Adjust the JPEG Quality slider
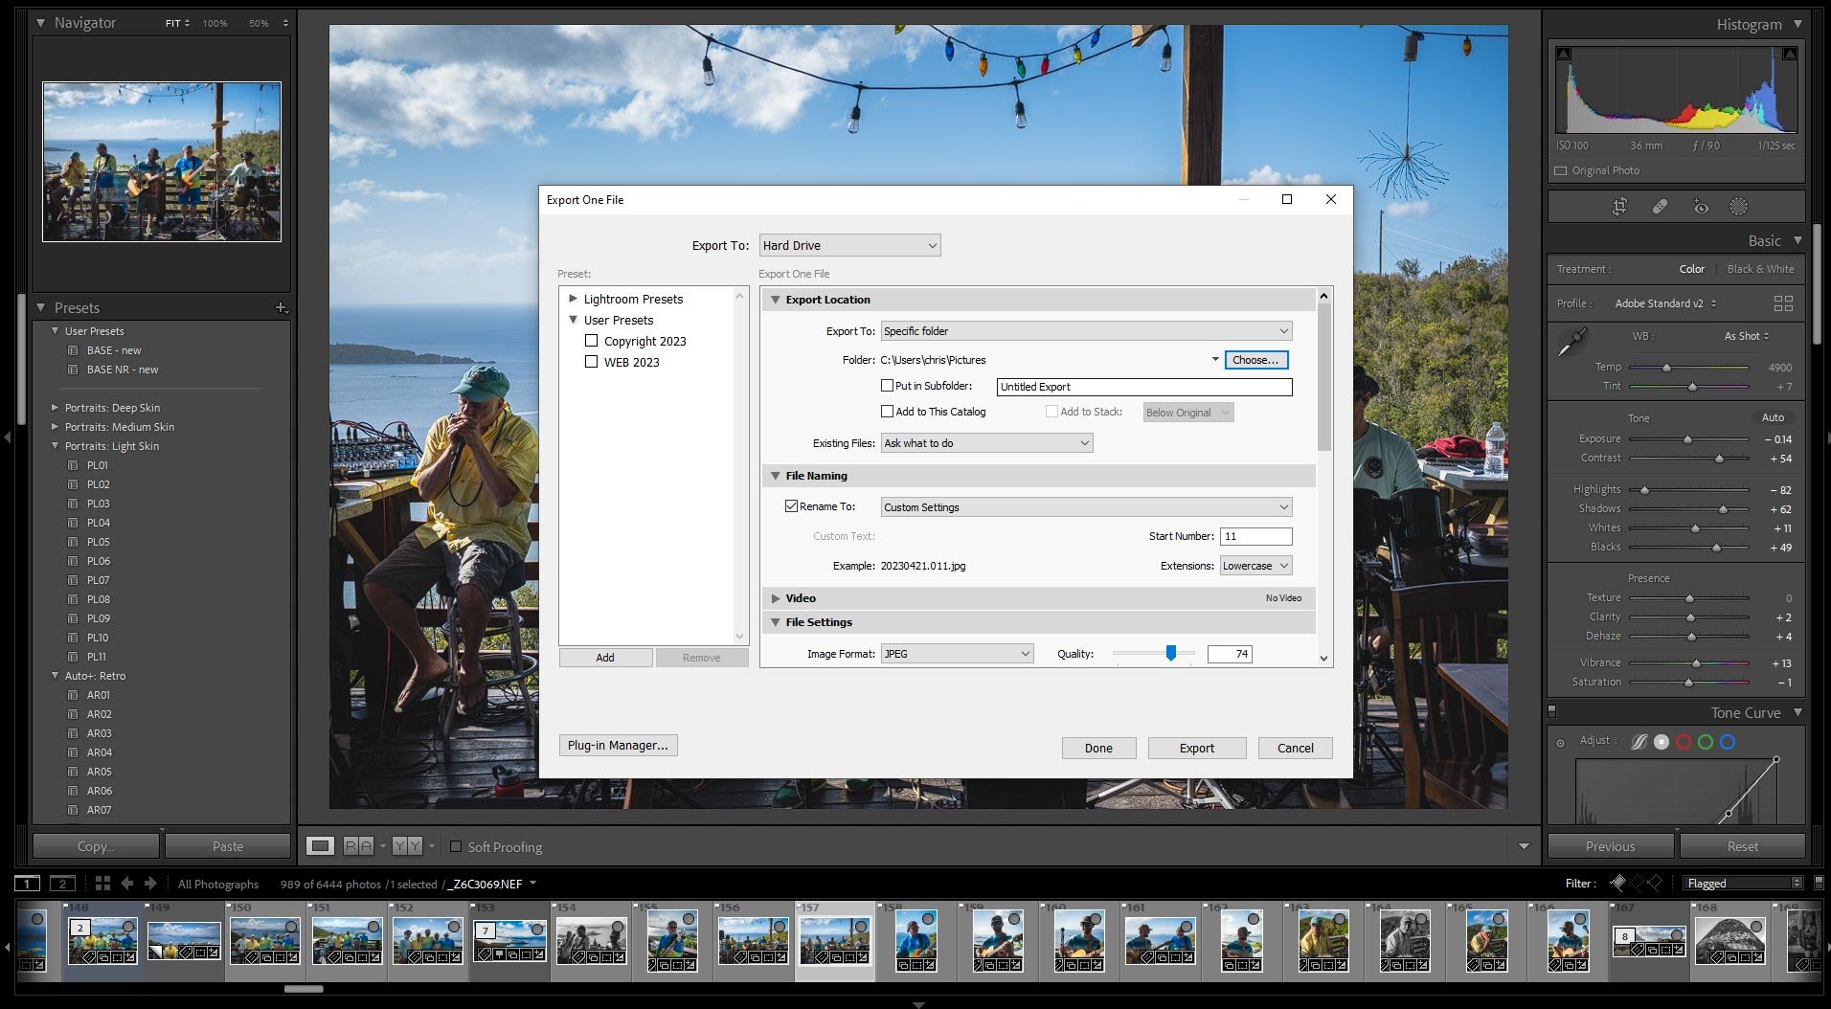The width and height of the screenshot is (1831, 1009). click(x=1170, y=653)
